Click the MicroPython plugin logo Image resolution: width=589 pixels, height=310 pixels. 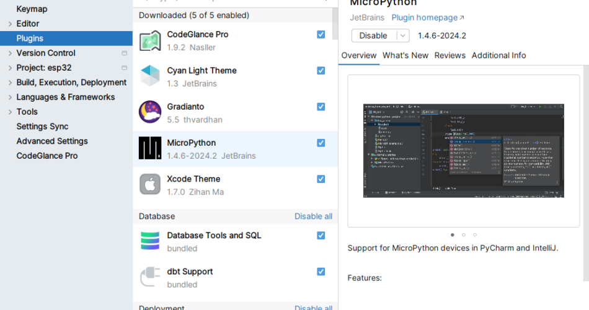pos(150,148)
